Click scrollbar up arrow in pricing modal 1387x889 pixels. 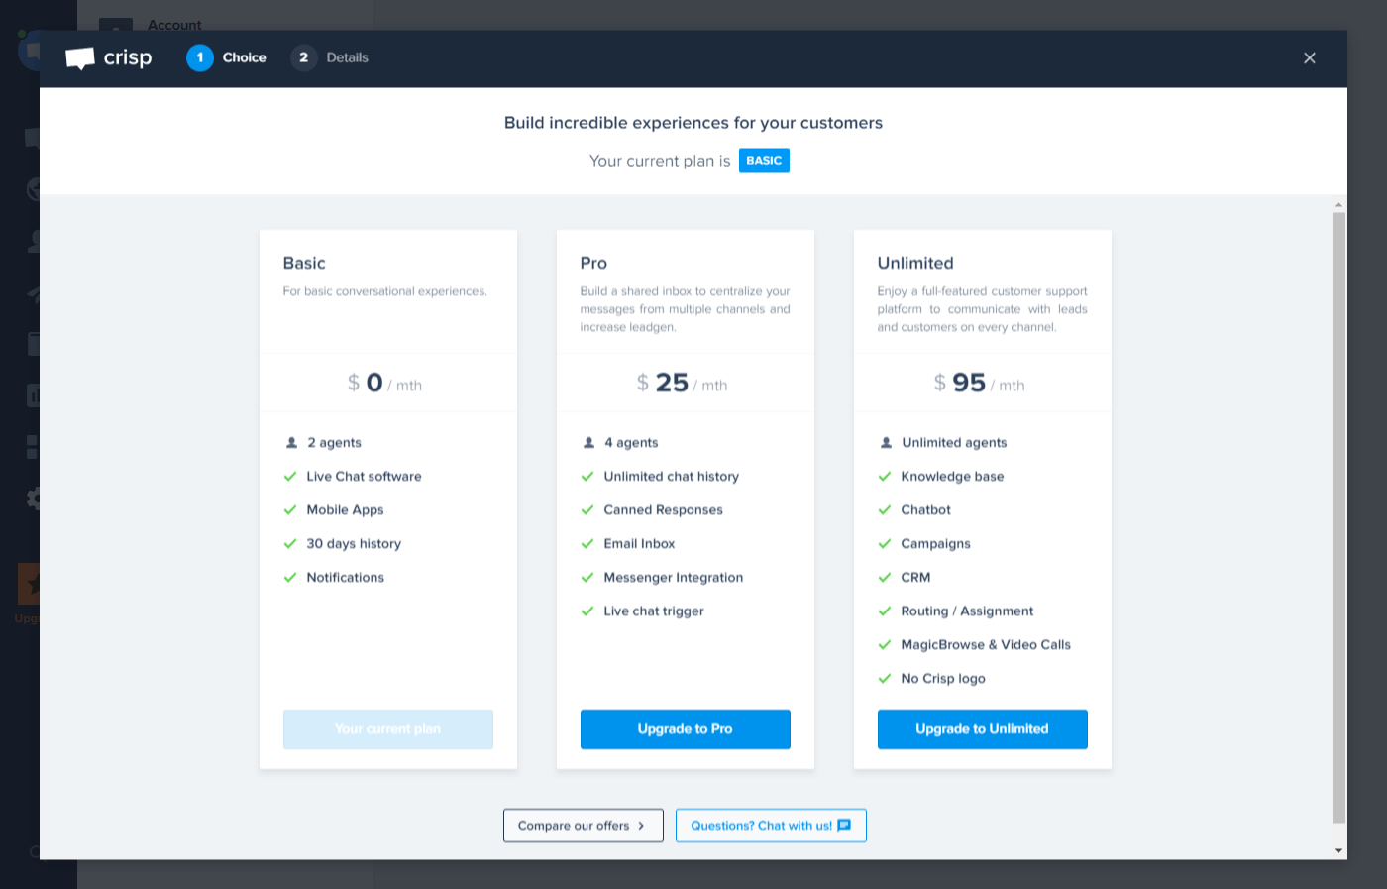(1338, 205)
